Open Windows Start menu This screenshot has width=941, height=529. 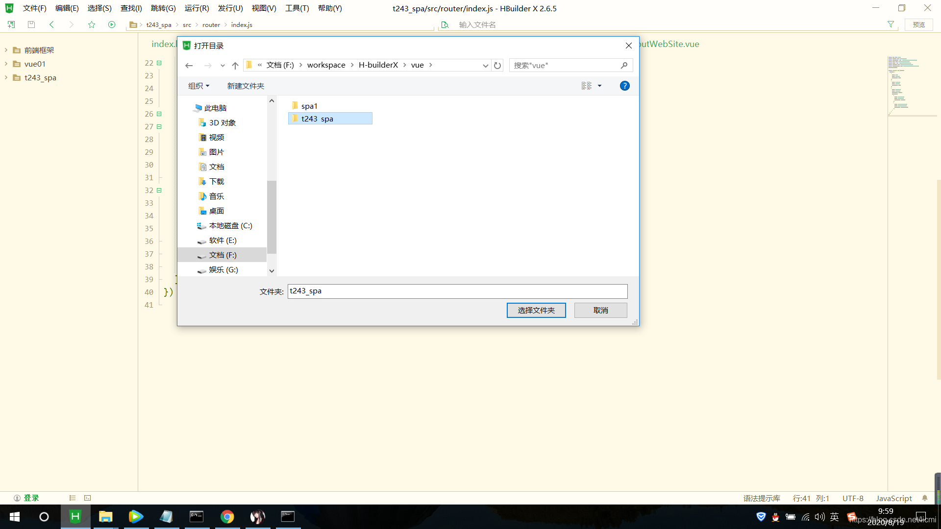tap(15, 517)
